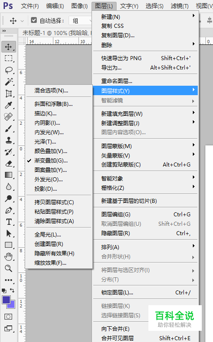Open the 文字(Y) menu
Image resolution: width=213 pixels, height=342 pixels.
[129, 6]
